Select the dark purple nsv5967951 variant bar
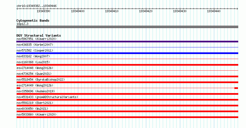 [127, 42]
